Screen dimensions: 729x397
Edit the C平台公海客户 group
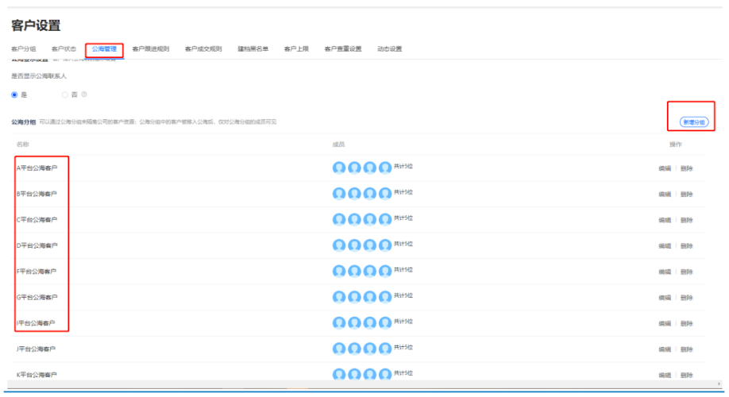(x=665, y=220)
